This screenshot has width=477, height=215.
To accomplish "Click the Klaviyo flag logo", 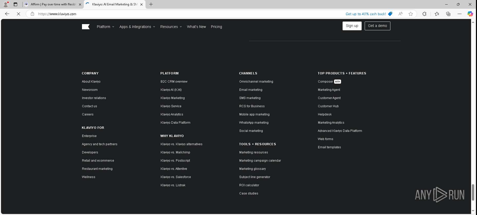I will coord(86,27).
